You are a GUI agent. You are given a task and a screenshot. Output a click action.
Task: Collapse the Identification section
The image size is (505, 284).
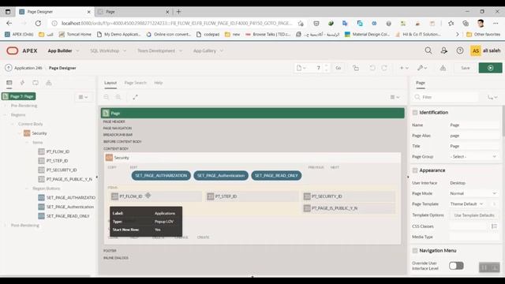click(x=415, y=112)
